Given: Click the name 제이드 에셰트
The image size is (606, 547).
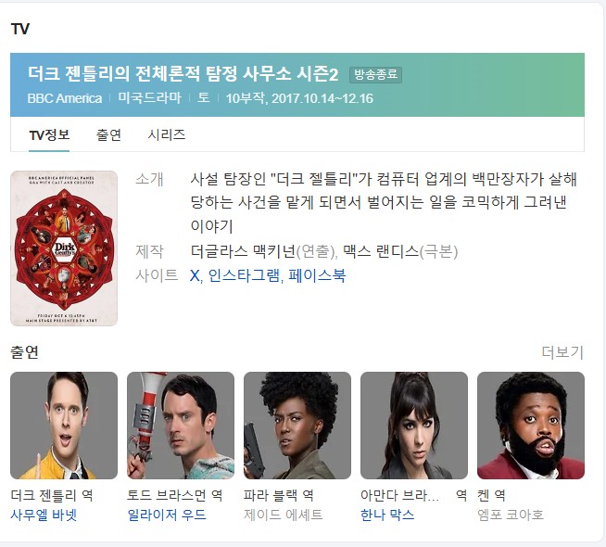Looking at the screenshot, I should point(284,515).
